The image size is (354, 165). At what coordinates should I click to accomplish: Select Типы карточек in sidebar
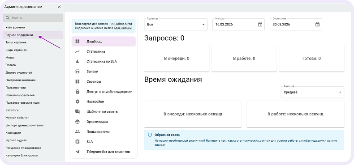pyautogui.click(x=33, y=42)
